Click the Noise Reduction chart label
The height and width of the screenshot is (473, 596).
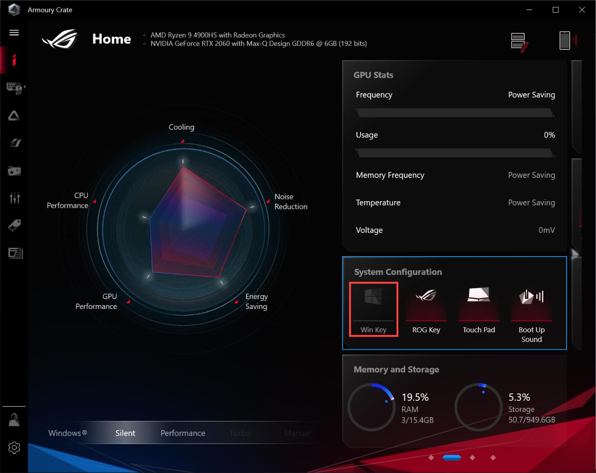point(291,202)
